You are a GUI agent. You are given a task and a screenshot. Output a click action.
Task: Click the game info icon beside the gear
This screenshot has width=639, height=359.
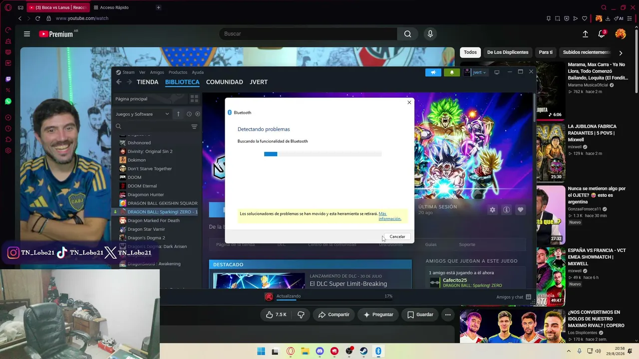coord(506,210)
